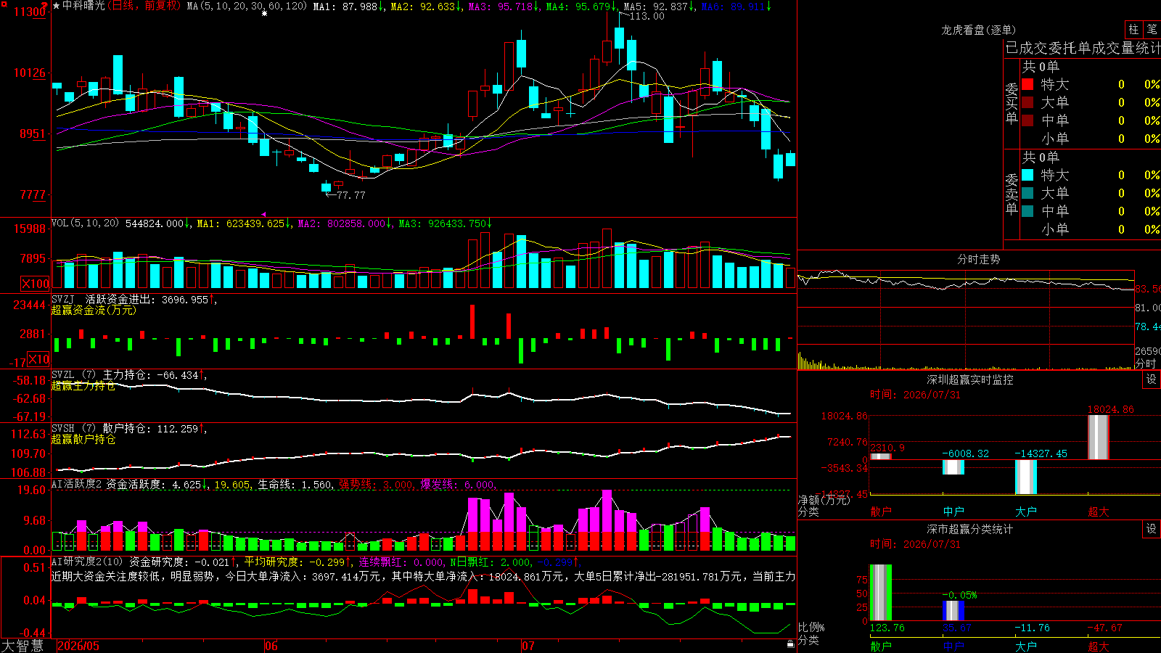Click the X100 volume scale box

click(x=36, y=284)
